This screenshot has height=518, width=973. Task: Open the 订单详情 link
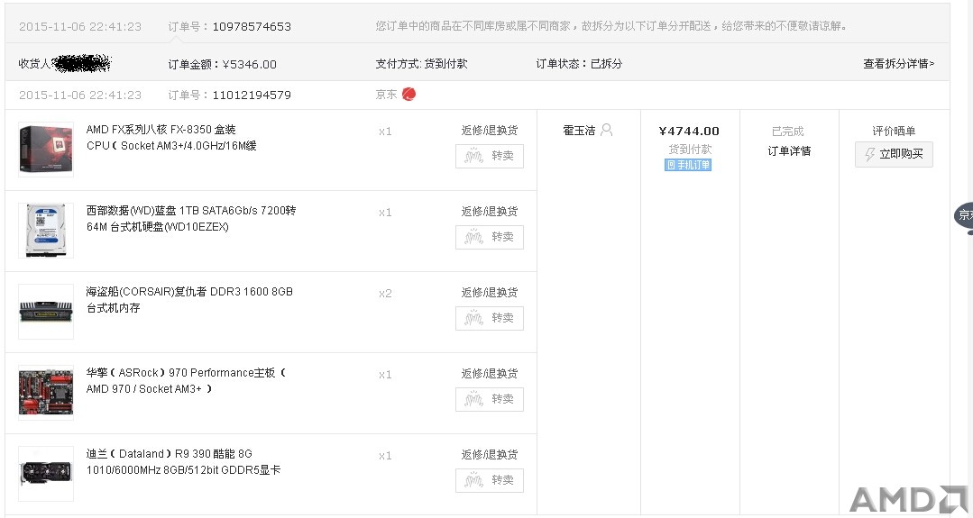point(789,151)
